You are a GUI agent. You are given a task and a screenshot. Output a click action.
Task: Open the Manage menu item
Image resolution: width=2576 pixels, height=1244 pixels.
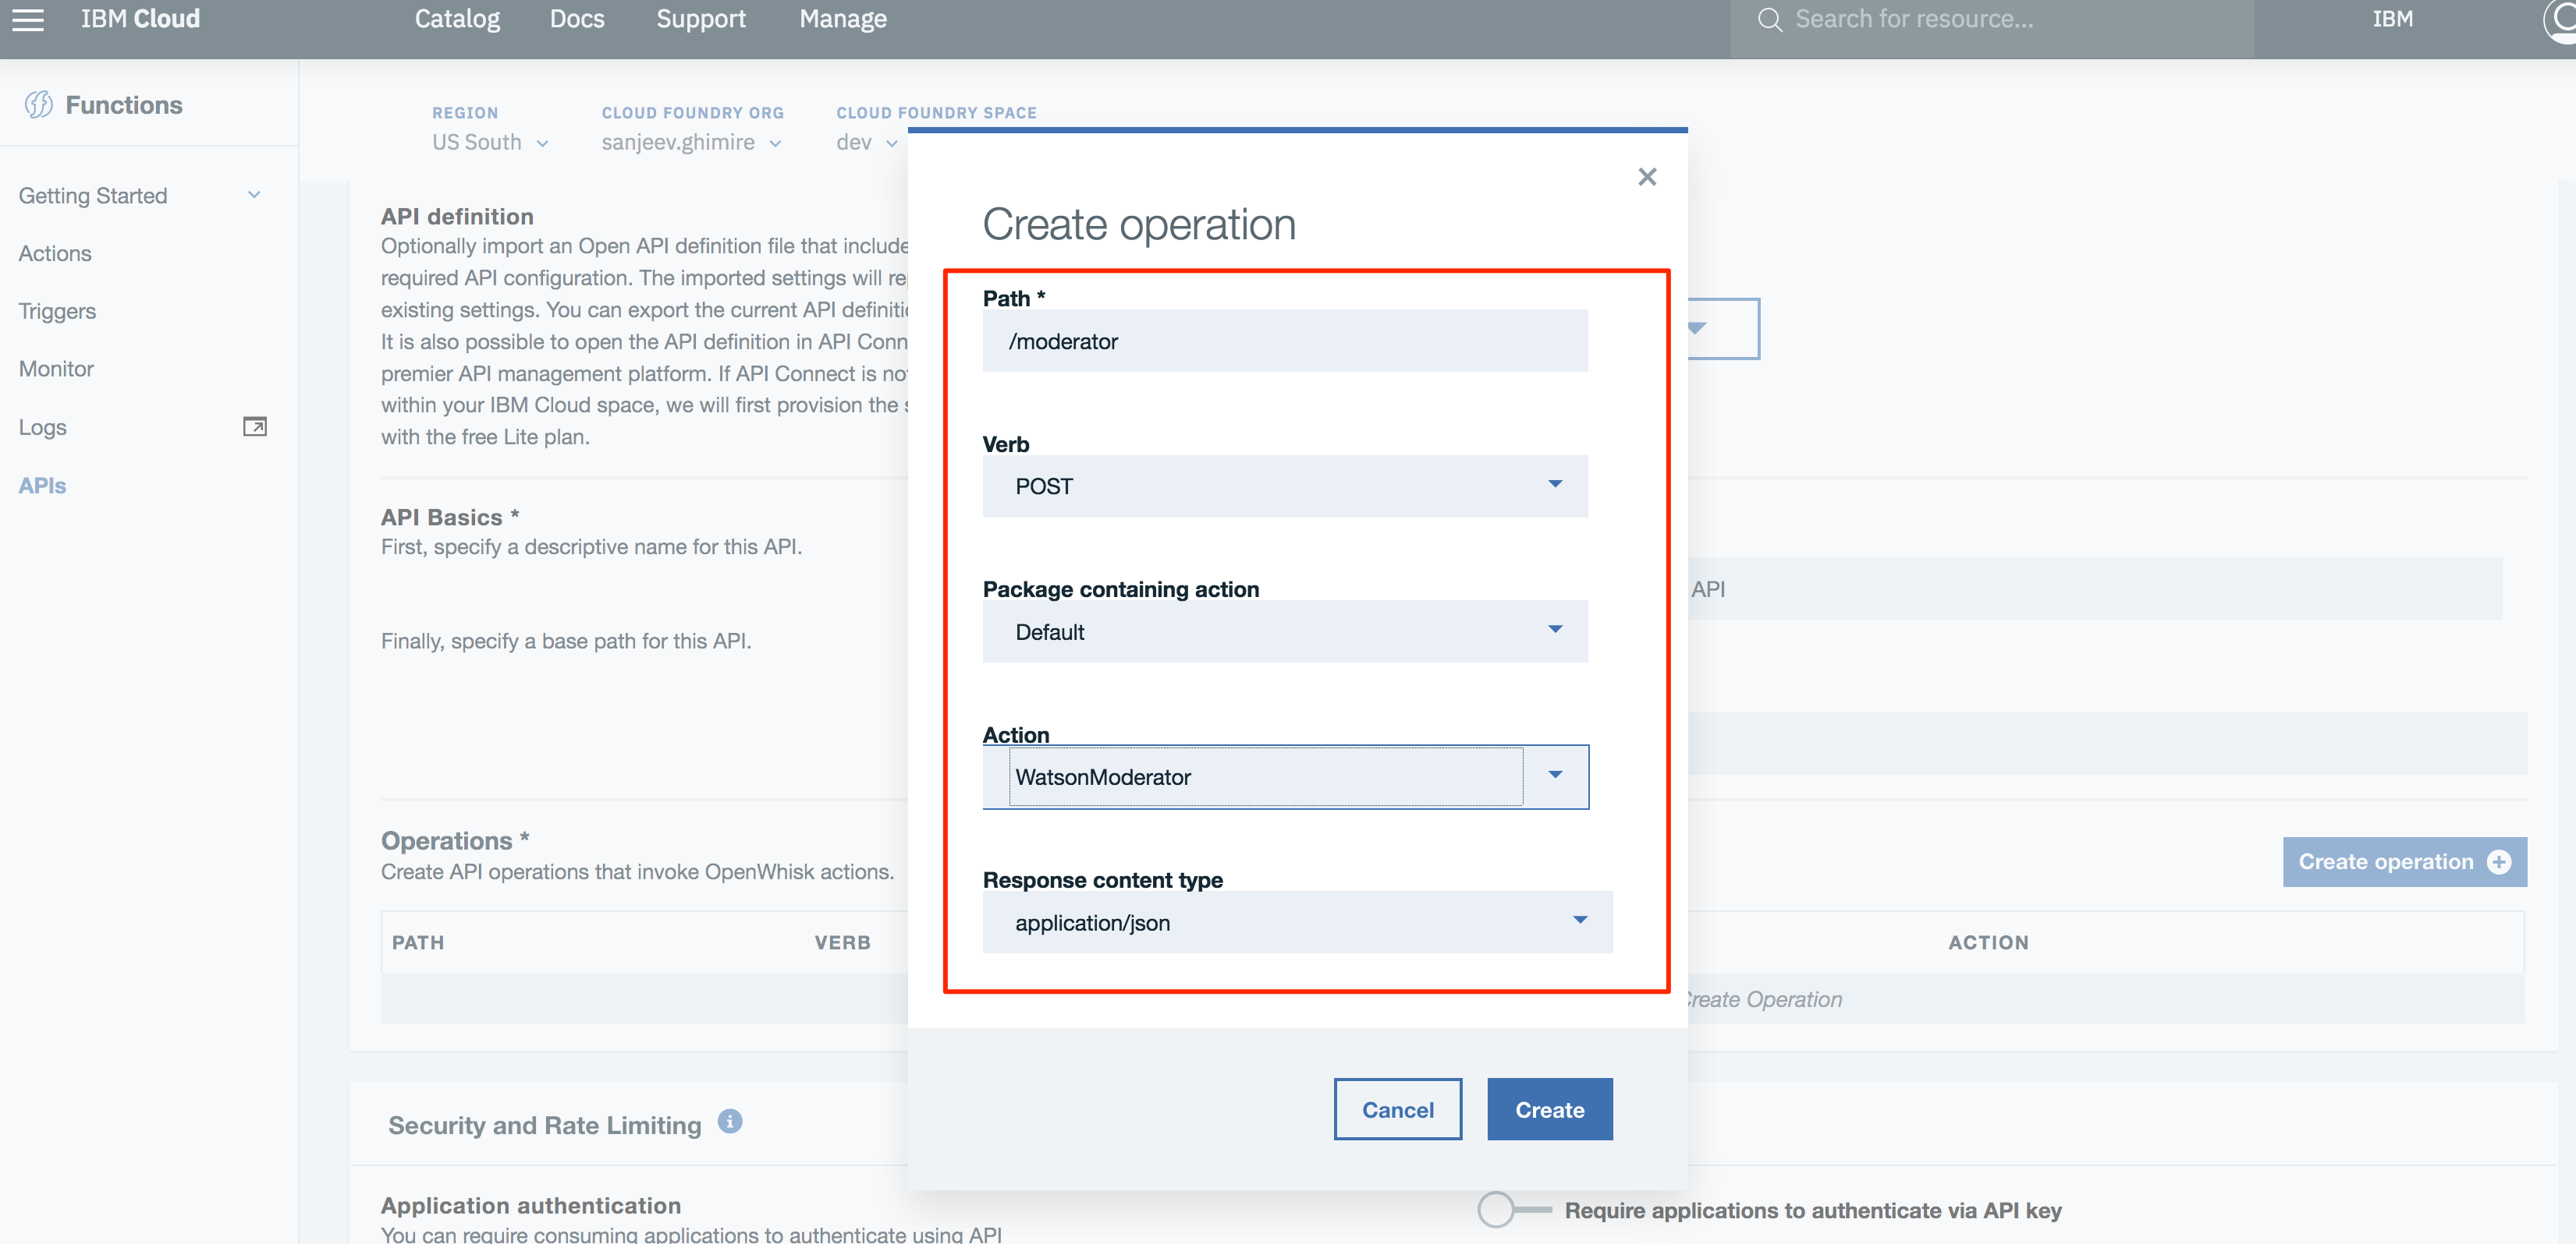coord(842,19)
